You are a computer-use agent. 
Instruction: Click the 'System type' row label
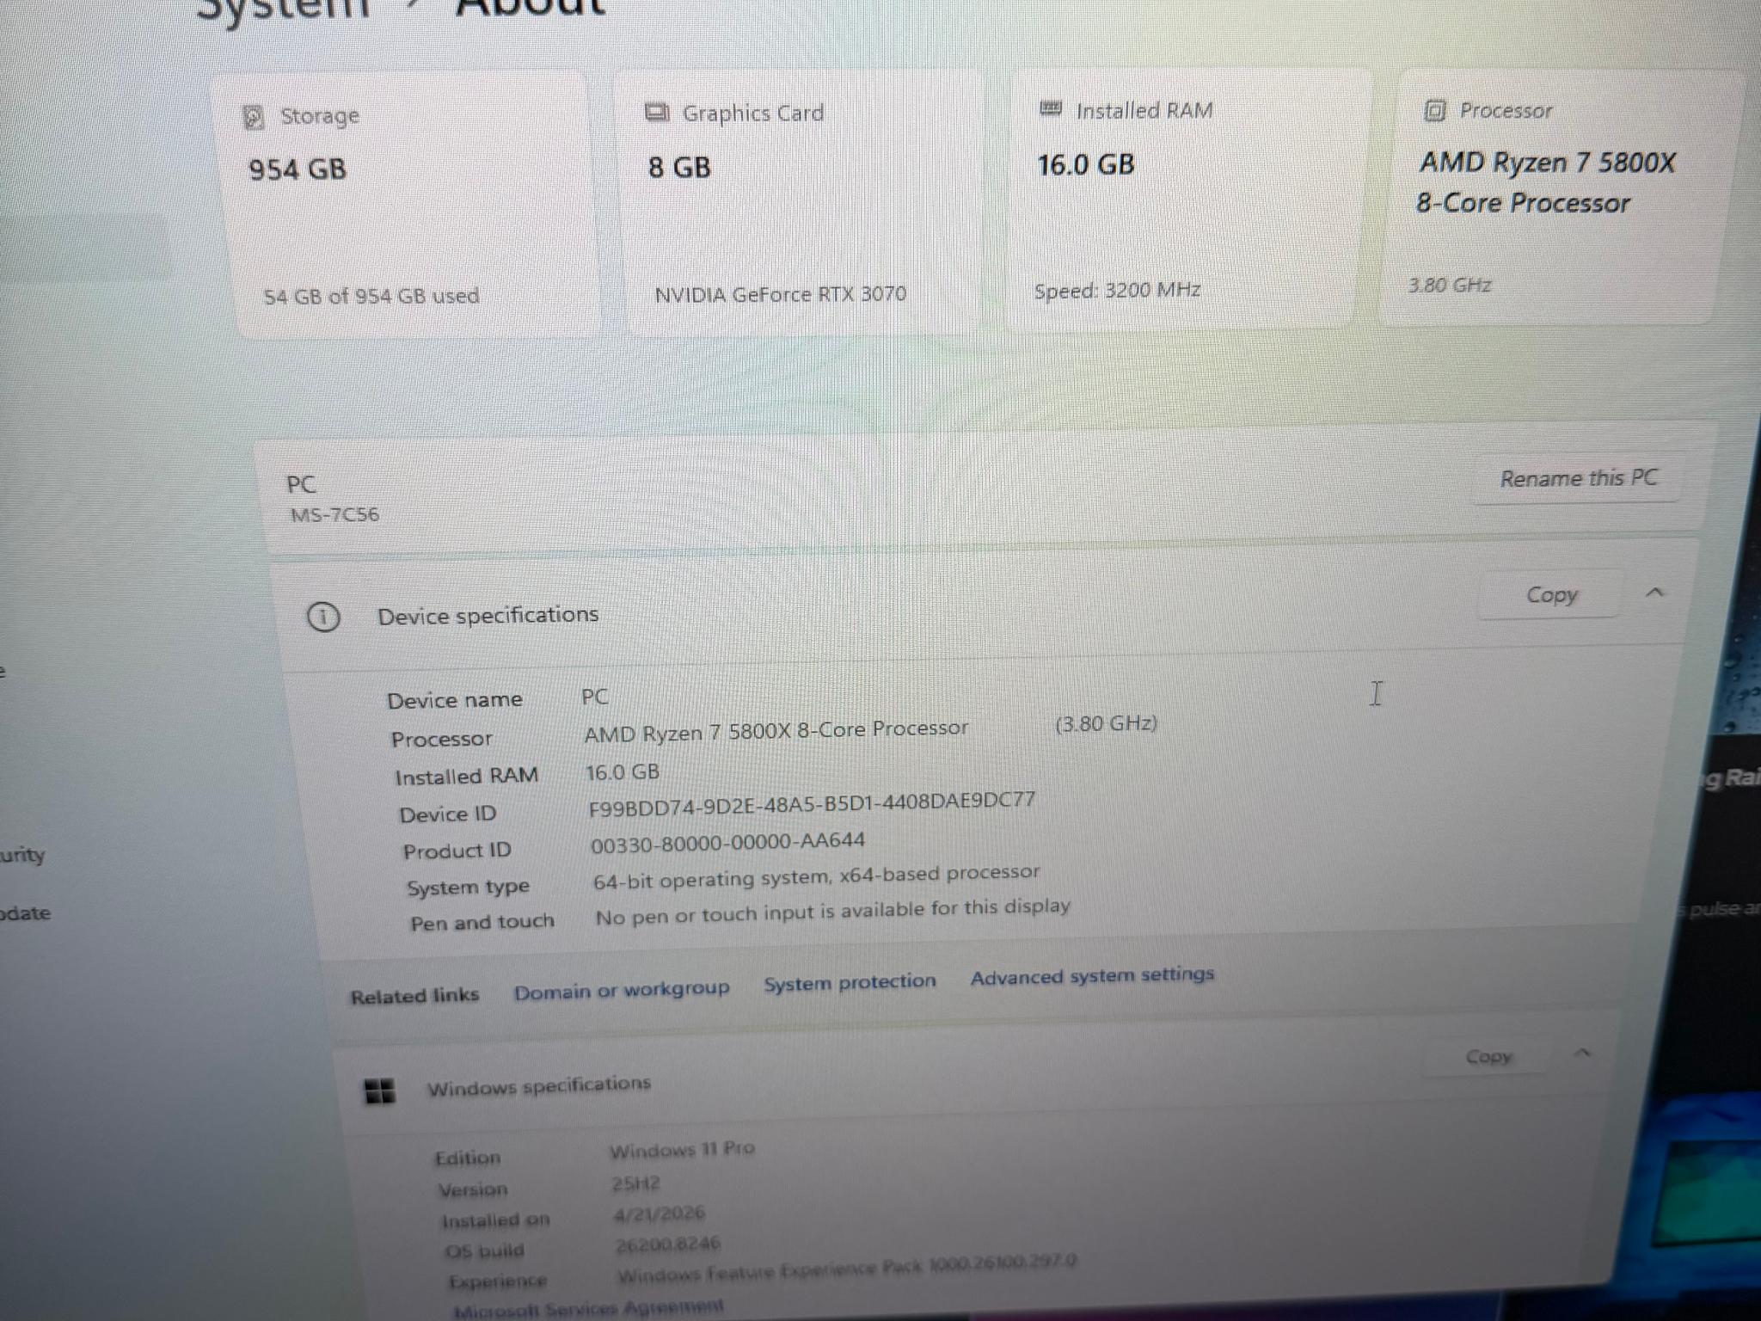[x=469, y=888]
